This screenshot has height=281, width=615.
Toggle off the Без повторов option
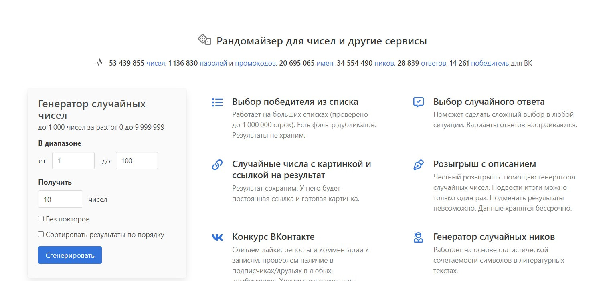tap(41, 218)
